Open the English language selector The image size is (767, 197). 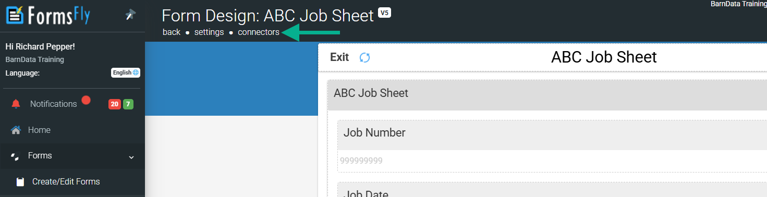[126, 72]
